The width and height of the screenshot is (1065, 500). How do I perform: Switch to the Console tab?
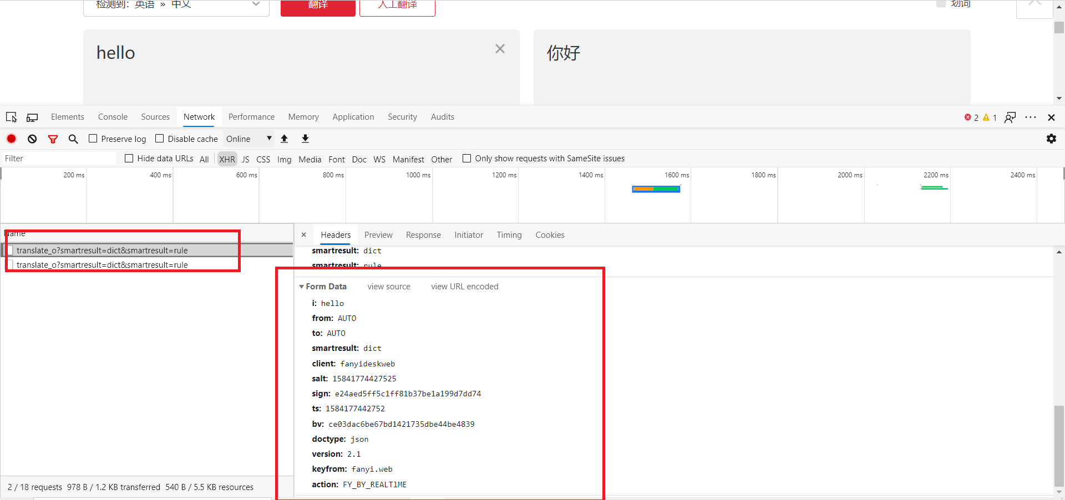pyautogui.click(x=113, y=117)
